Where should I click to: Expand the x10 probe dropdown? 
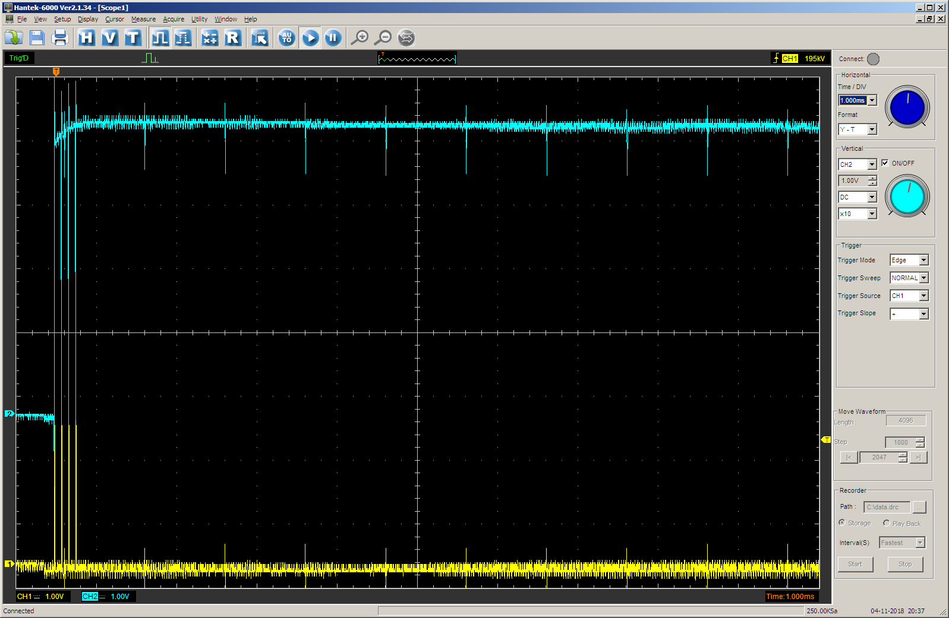[x=872, y=214]
